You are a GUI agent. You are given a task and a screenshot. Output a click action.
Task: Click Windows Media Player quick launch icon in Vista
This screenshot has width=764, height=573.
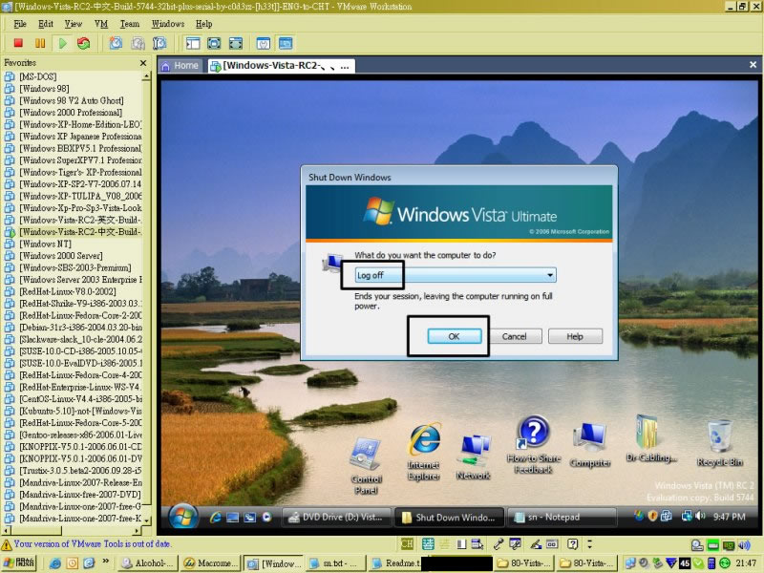266,518
